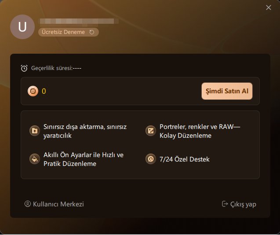The width and height of the screenshot is (280, 235).
Task: Click the refresh icon beside Ücretsiz Deneme
Action: [92, 32]
